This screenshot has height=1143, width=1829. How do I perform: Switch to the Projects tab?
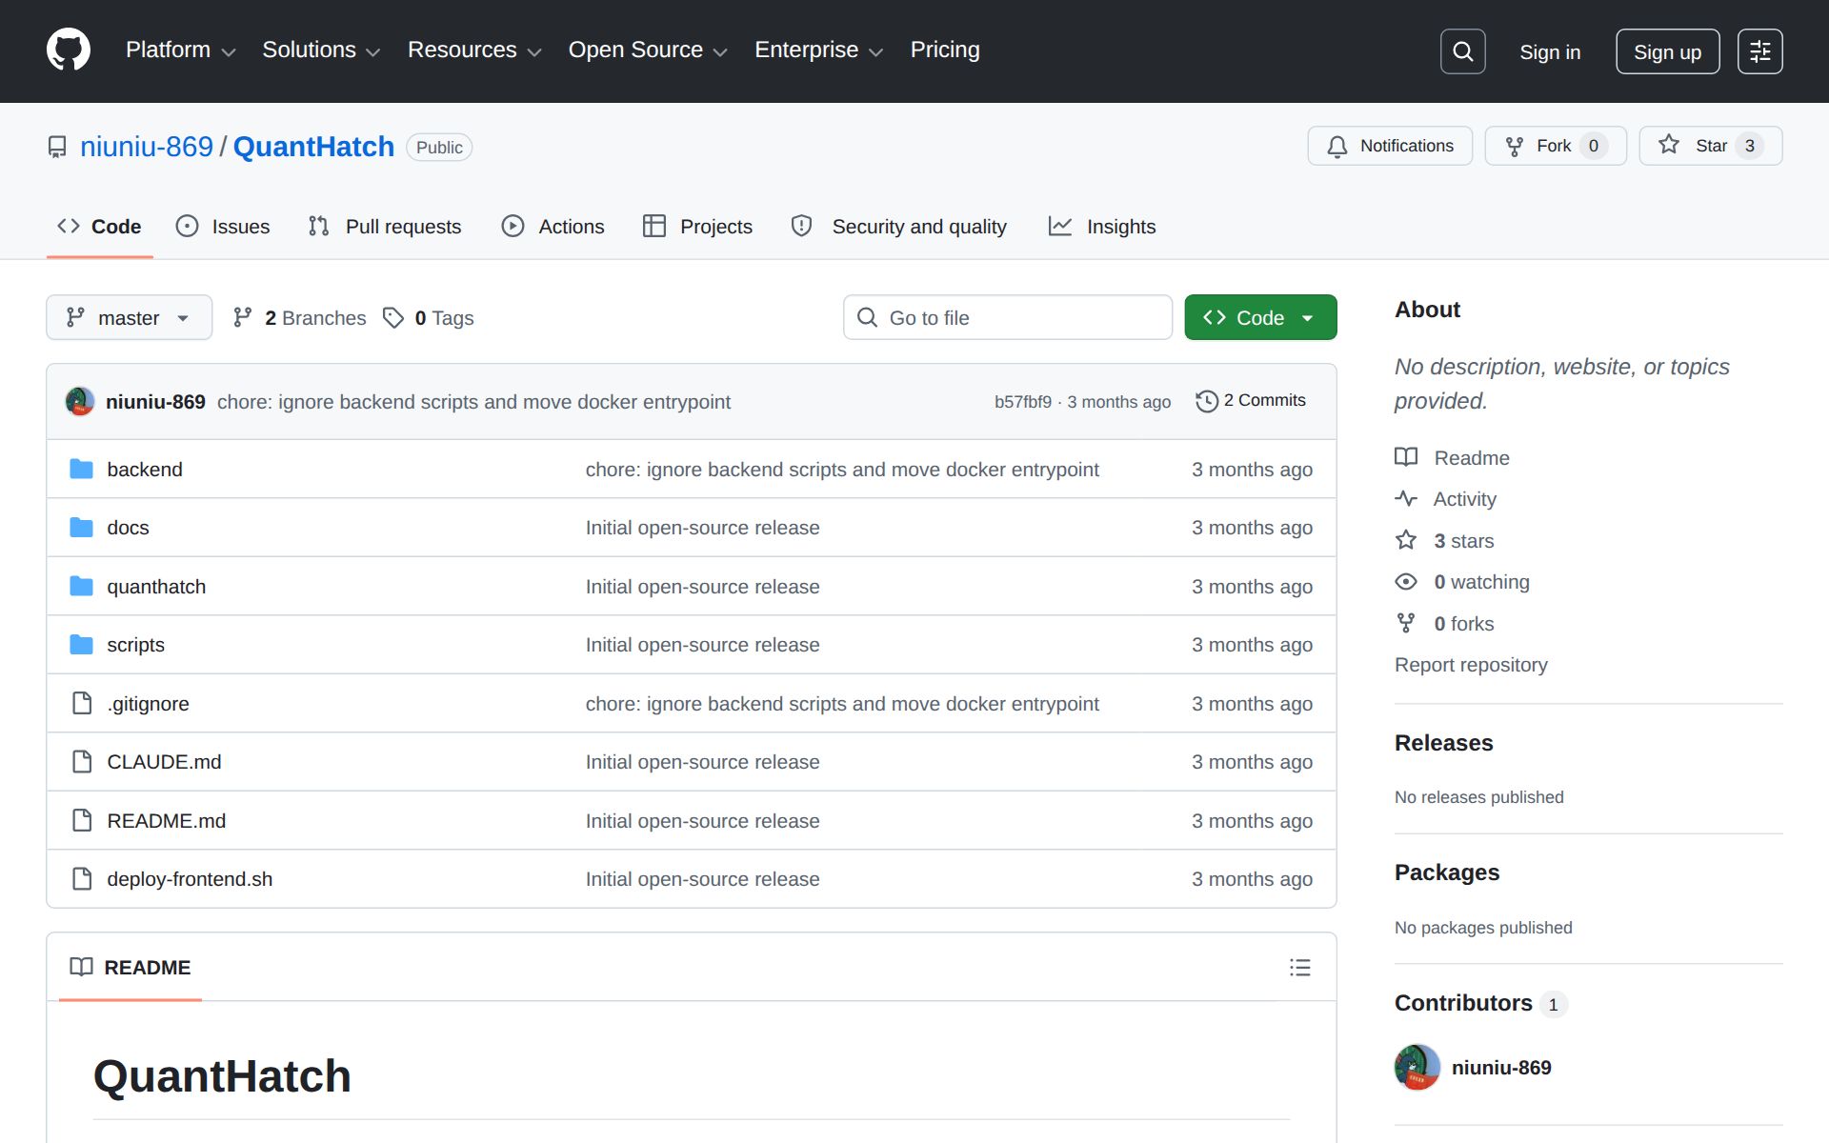698,226
